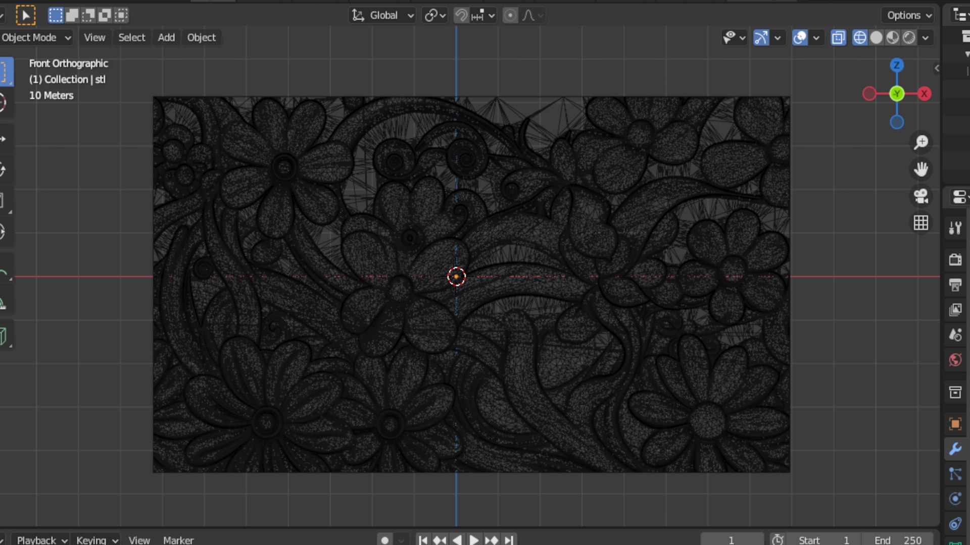Open the View Layer properties tab
The width and height of the screenshot is (970, 545).
click(x=955, y=310)
